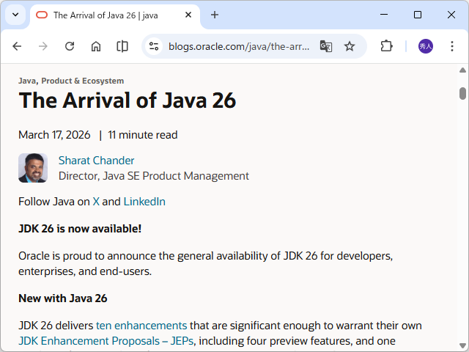
Task: Click the scroll up arrow
Action: 462,70
